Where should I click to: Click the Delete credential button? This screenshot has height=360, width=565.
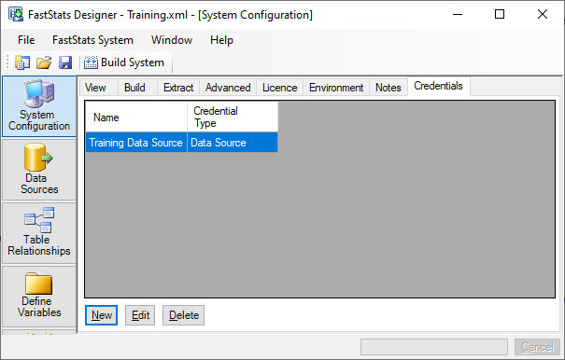pyautogui.click(x=184, y=315)
